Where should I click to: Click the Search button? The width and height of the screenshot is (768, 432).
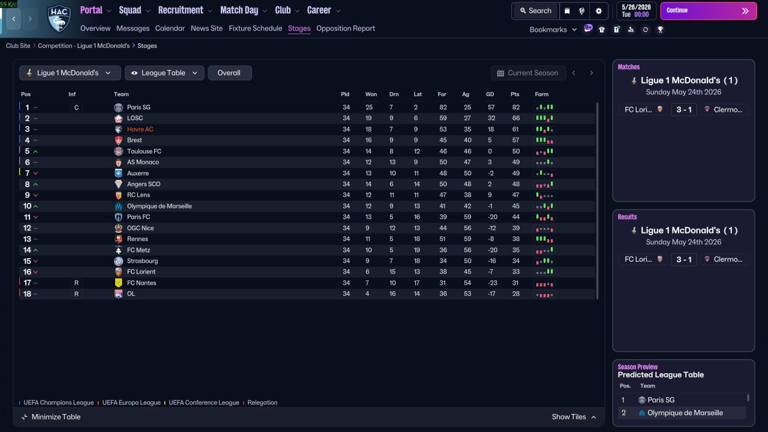click(536, 11)
